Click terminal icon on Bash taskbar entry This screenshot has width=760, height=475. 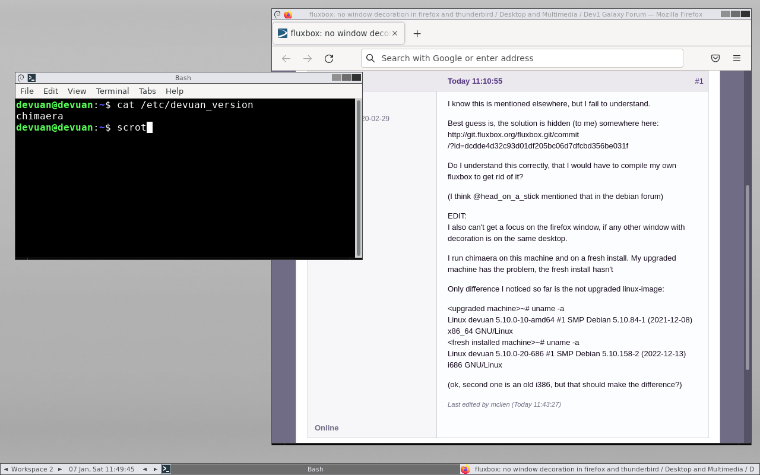(166, 469)
